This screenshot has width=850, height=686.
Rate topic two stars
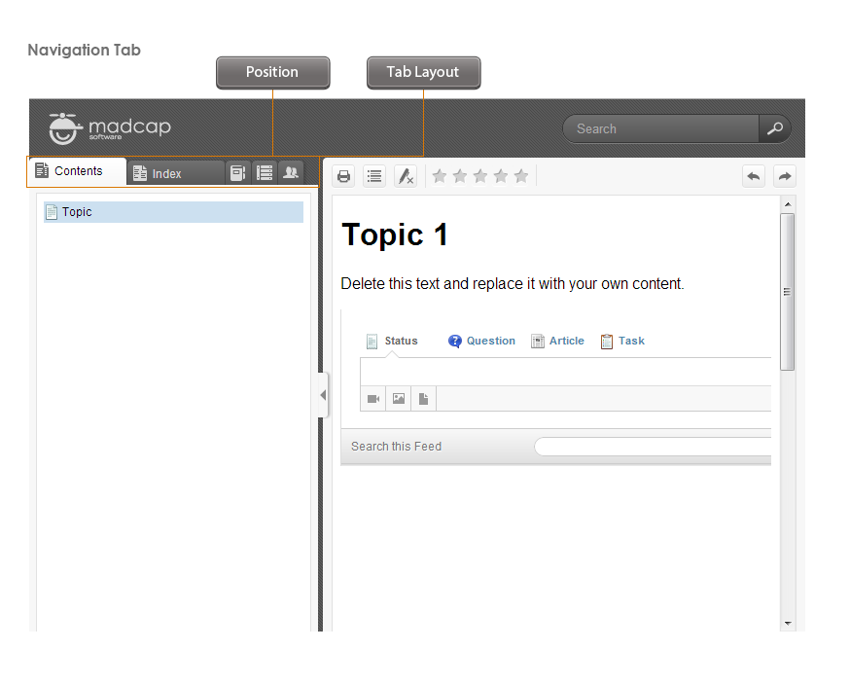click(x=460, y=176)
